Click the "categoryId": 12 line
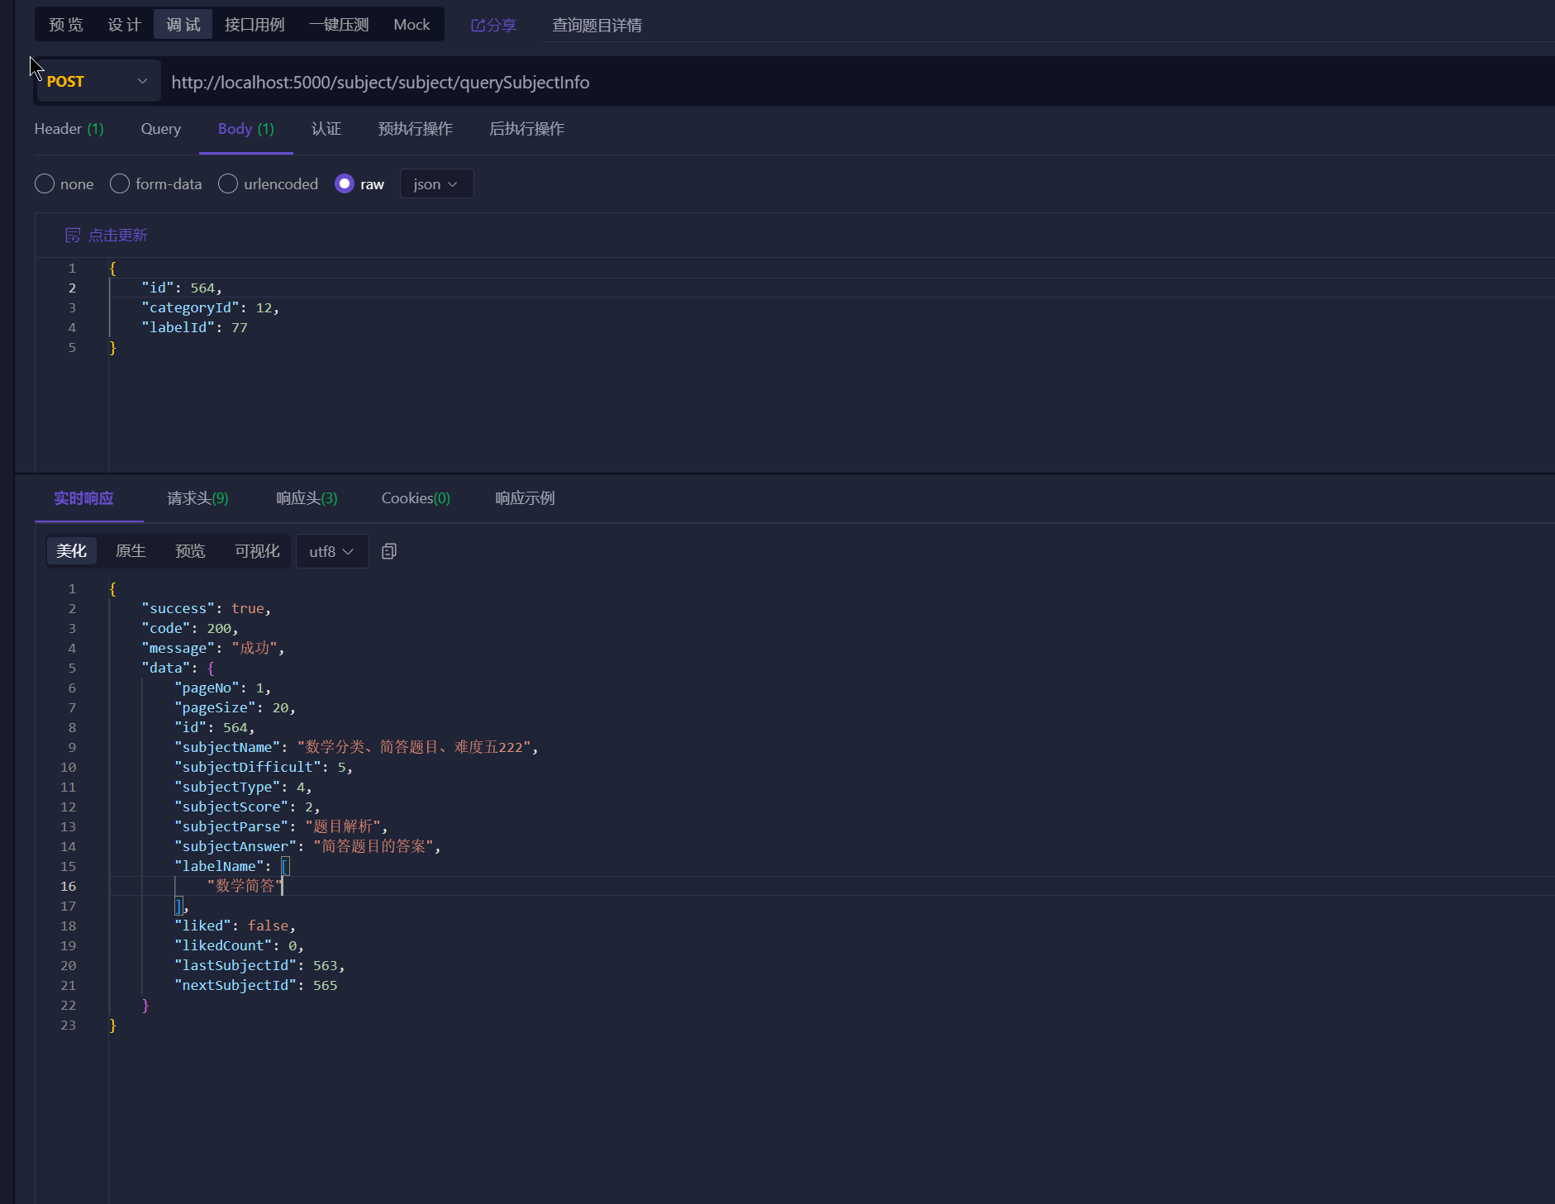 (x=211, y=307)
